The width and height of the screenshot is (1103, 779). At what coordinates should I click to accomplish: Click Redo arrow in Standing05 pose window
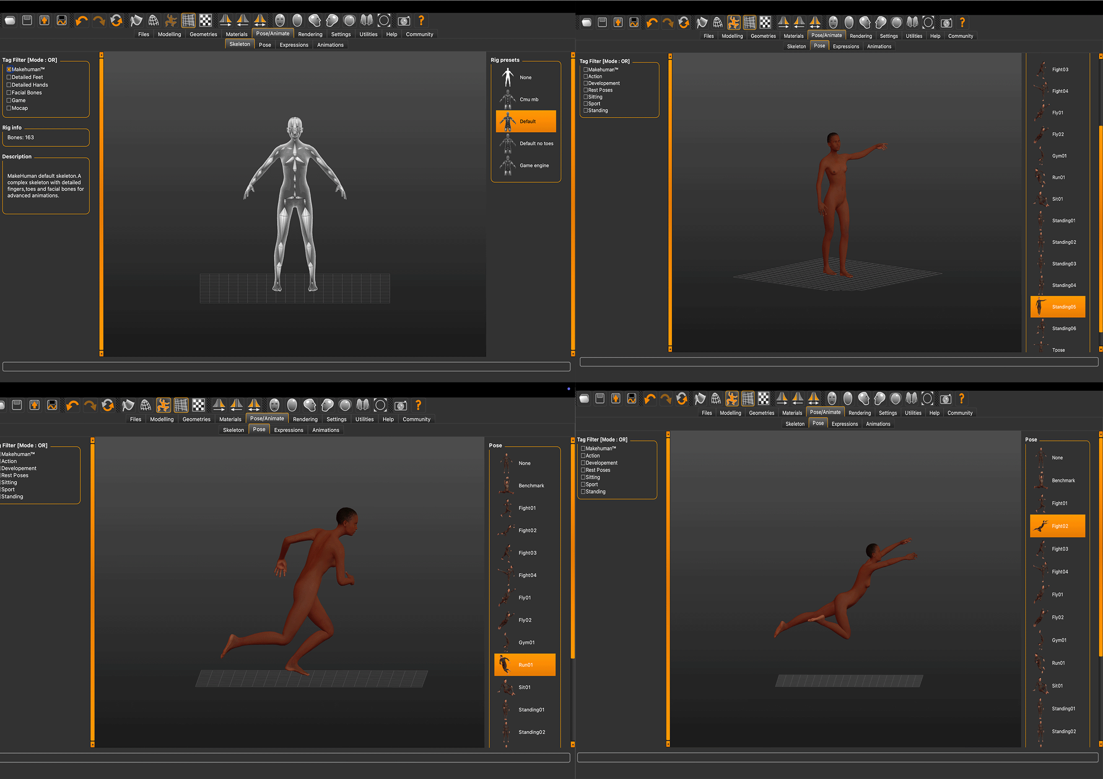point(668,23)
